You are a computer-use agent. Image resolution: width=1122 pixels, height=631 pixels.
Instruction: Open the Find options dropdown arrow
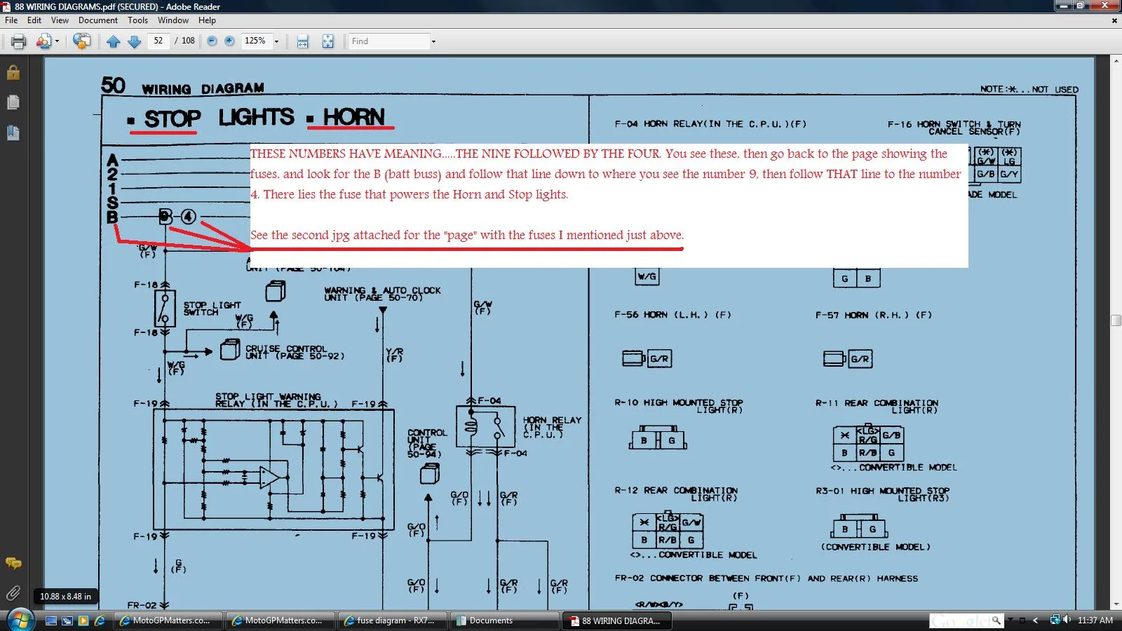coord(433,41)
